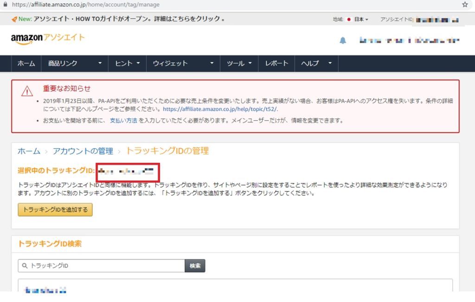Viewport: 475px width, 302px height.
Task: Click the bookmark star icon in address bar
Action: point(465,5)
